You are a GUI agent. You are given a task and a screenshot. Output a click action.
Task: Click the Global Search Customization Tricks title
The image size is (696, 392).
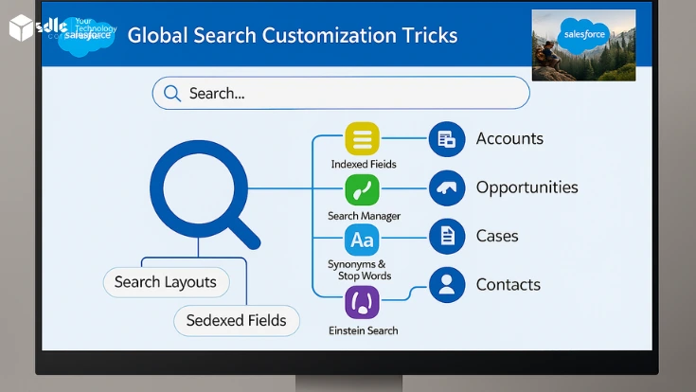pyautogui.click(x=293, y=36)
